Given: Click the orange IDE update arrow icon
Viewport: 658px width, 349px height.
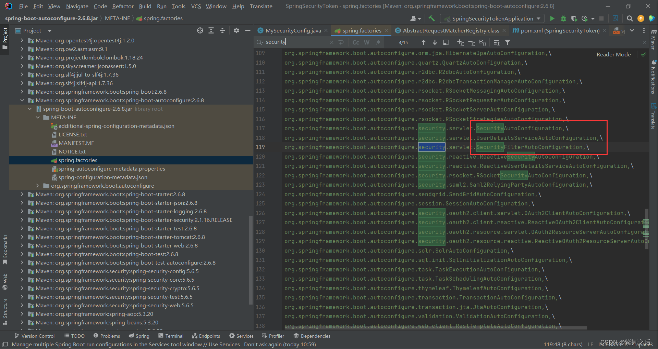Looking at the screenshot, I should tap(641, 18).
